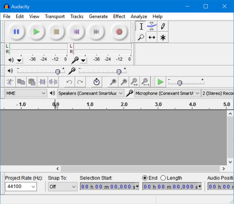This screenshot has width=234, height=204.
Task: Open the 2 (Stereo) recording channels dropdown
Action: [218, 93]
